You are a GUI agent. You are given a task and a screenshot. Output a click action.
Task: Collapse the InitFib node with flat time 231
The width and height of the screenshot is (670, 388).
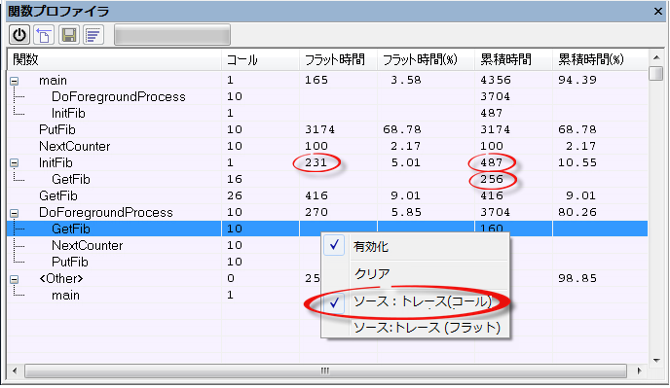(x=14, y=163)
